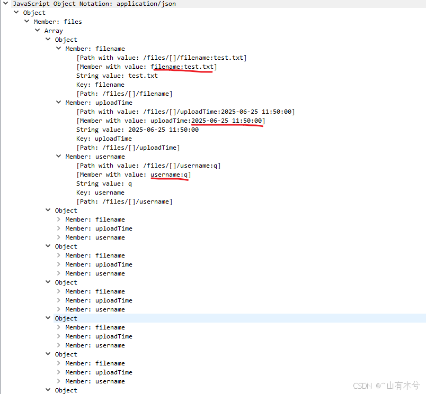
Task: Select the Key: uploadTime row
Action: (x=104, y=139)
